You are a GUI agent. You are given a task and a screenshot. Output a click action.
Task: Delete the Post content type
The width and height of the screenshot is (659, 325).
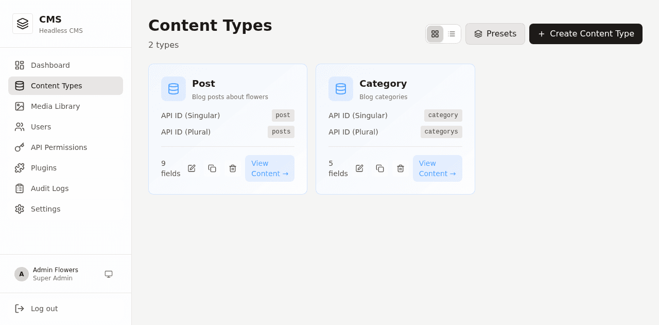233,168
